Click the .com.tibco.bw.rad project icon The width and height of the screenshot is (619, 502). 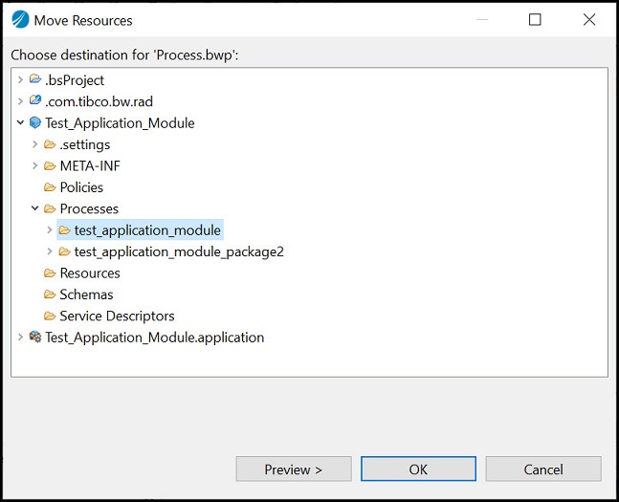pyautogui.click(x=35, y=100)
